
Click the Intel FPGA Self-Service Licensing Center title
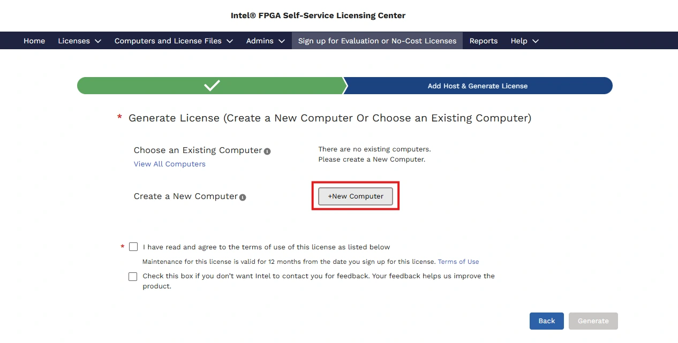point(318,16)
